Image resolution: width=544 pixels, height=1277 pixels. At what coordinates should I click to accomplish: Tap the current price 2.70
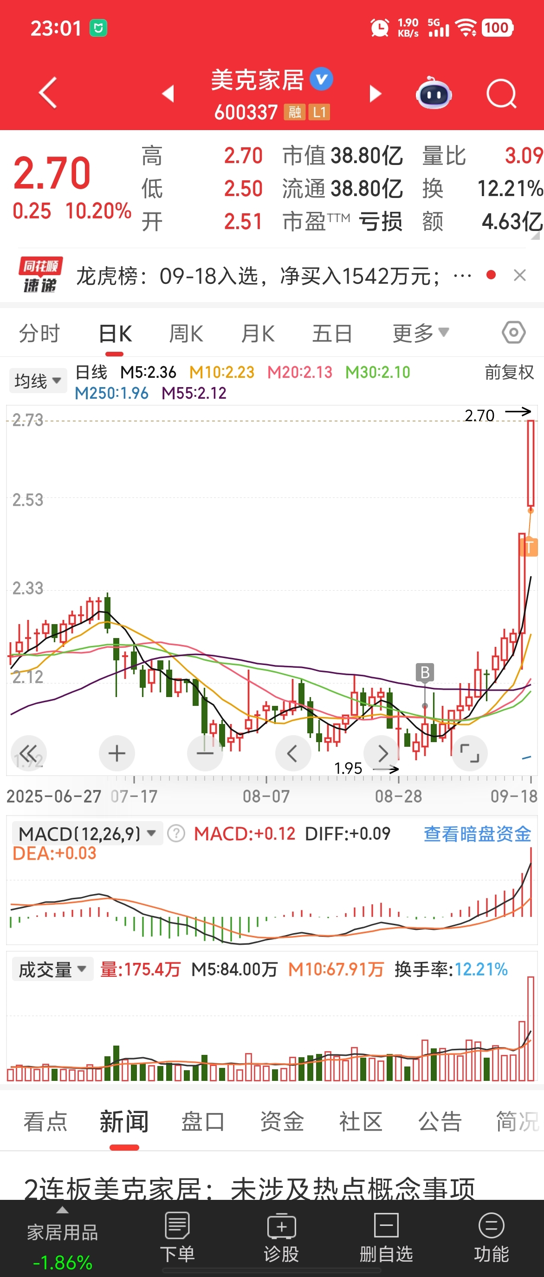click(52, 173)
